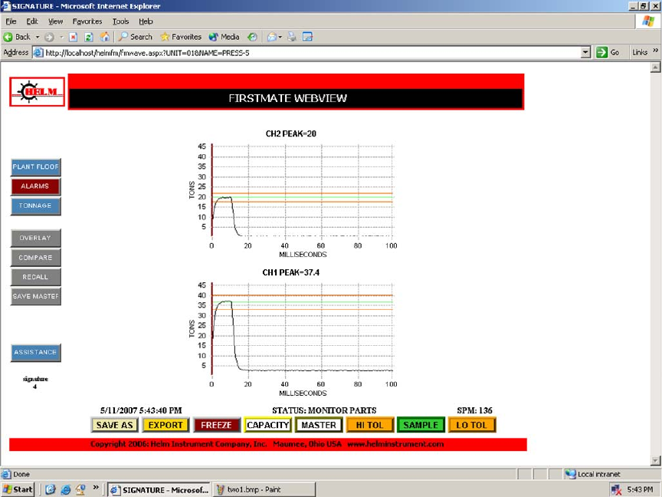Viewport: 662px width, 497px height.
Task: Click the Local intranet zone indicator
Action: tap(593, 474)
